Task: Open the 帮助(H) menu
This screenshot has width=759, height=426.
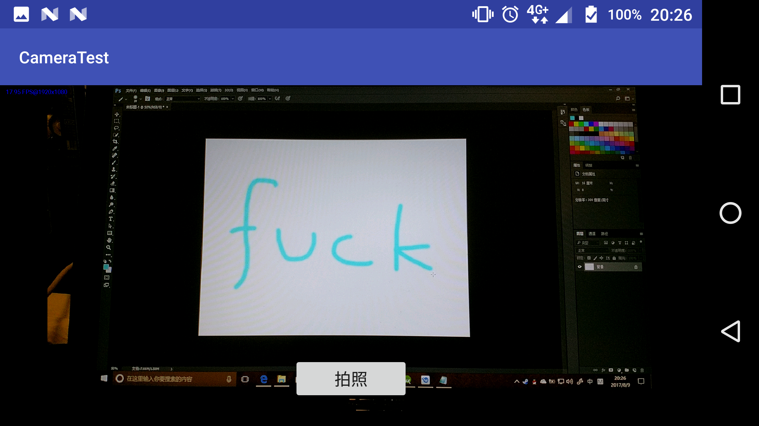Action: (273, 90)
